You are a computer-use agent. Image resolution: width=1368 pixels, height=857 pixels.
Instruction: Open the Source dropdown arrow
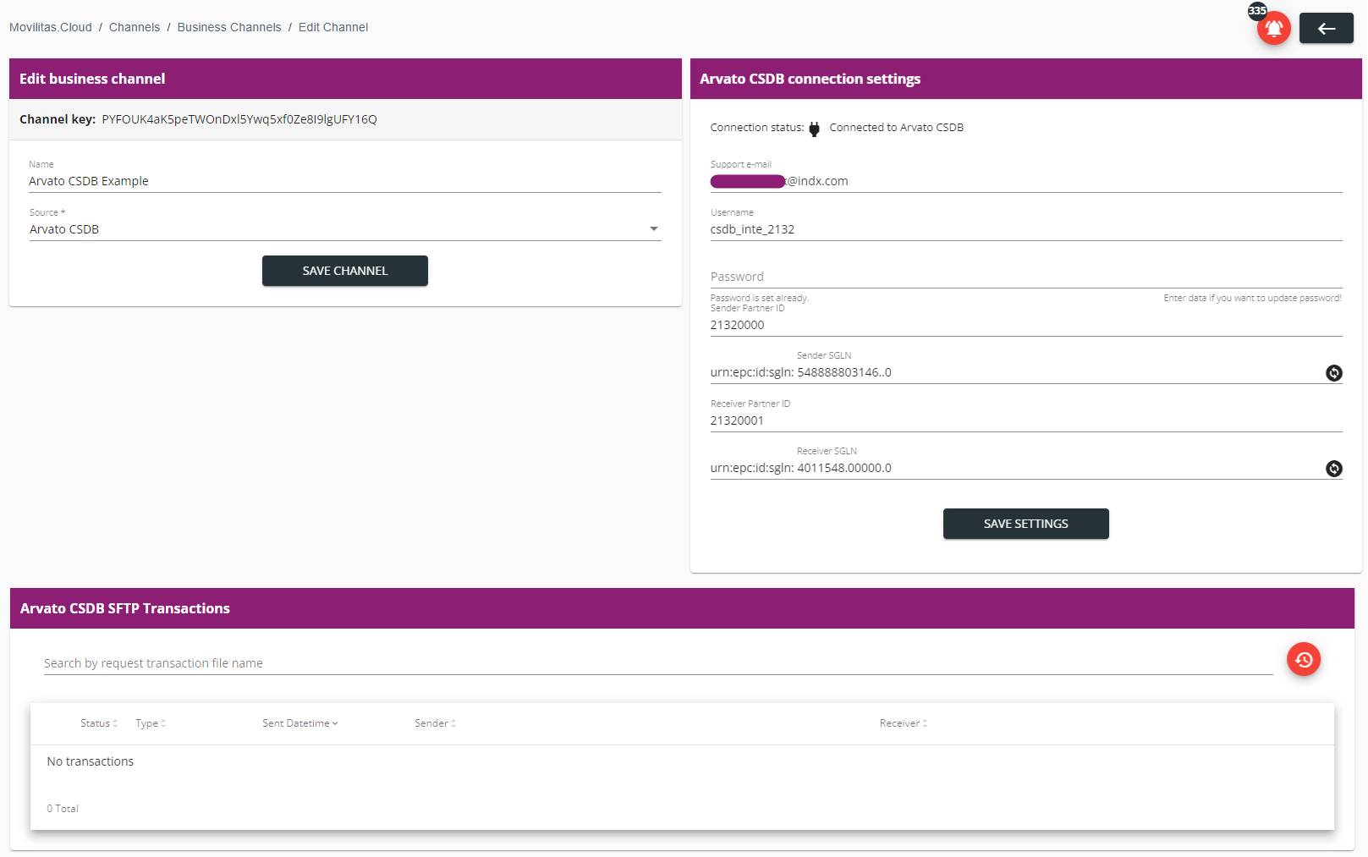(x=653, y=229)
